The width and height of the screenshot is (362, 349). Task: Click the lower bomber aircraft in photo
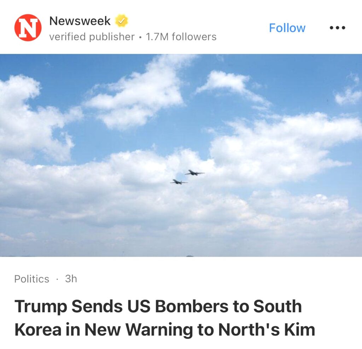179,182
